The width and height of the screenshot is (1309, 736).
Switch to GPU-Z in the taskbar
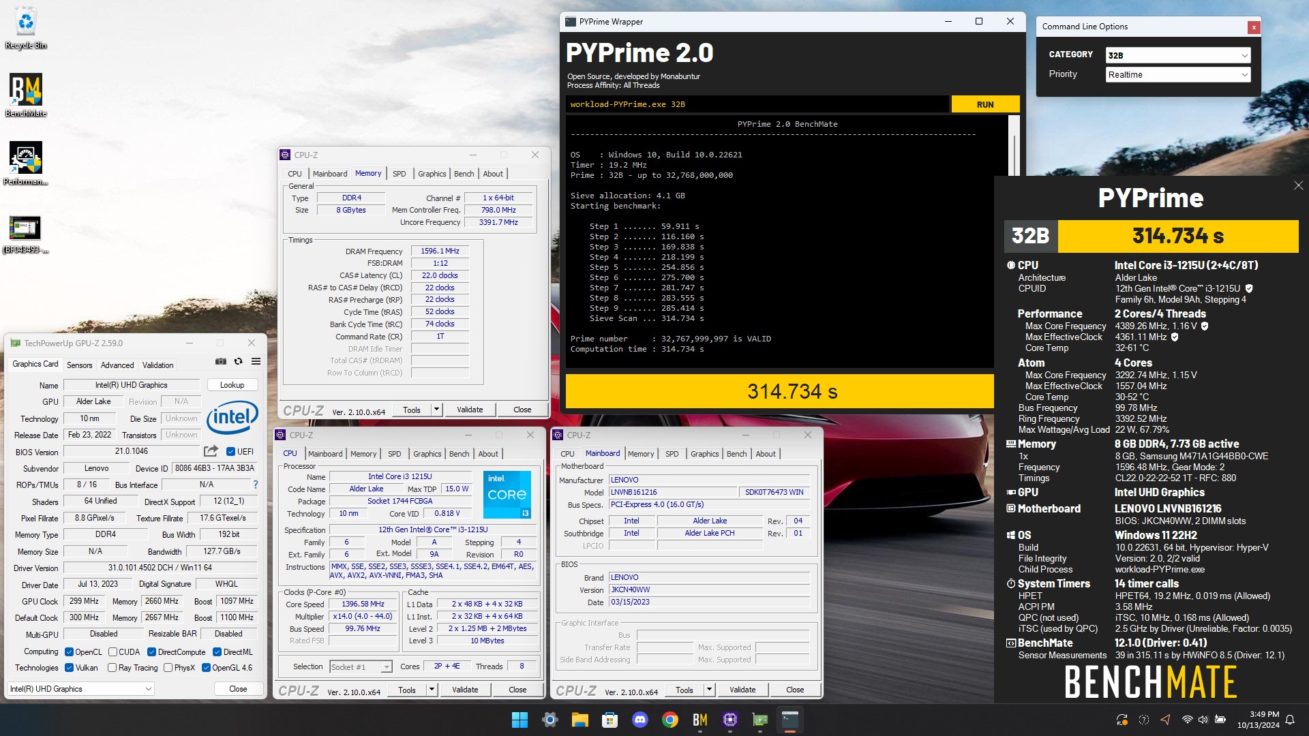tap(760, 720)
